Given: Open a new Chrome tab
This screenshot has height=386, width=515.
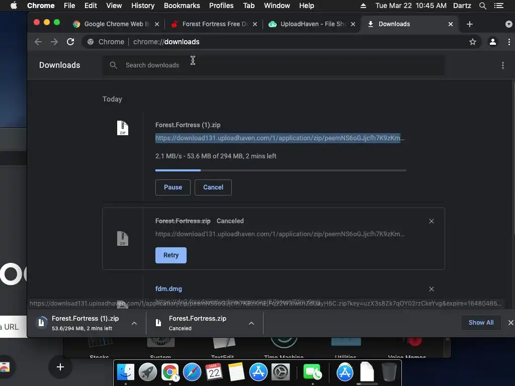Looking at the screenshot, I should tap(470, 24).
